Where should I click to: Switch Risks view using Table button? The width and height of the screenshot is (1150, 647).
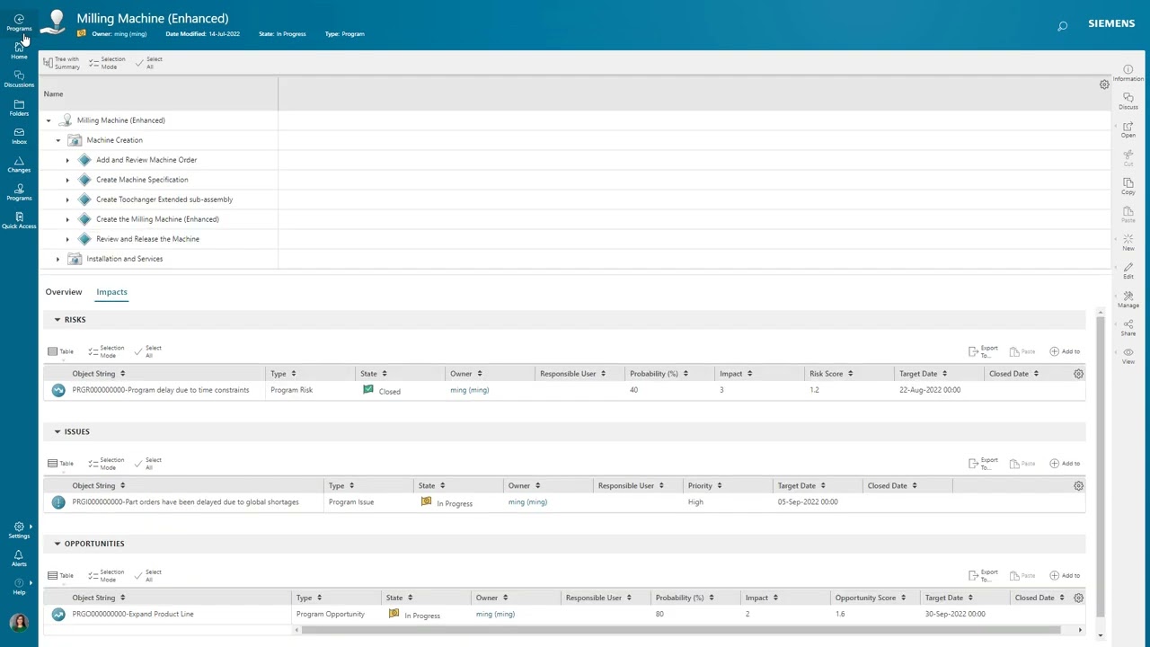(x=60, y=351)
